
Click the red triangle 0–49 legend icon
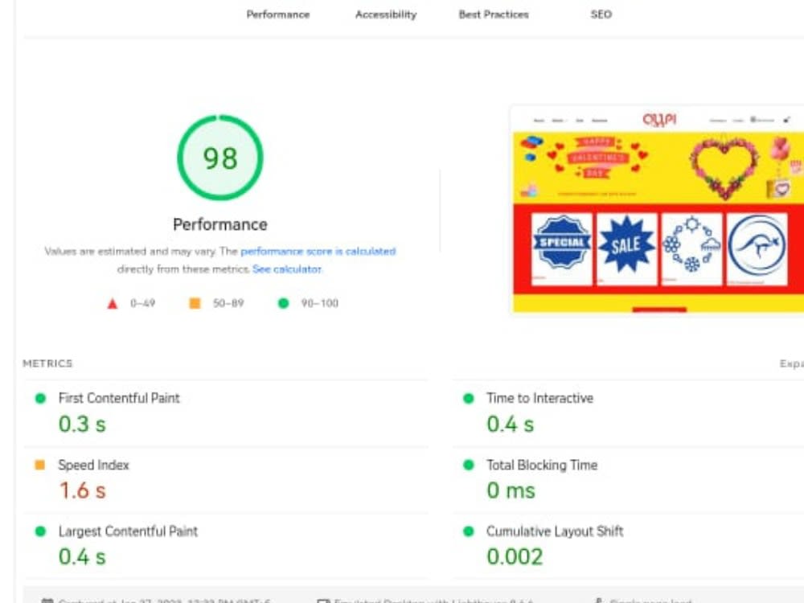113,304
